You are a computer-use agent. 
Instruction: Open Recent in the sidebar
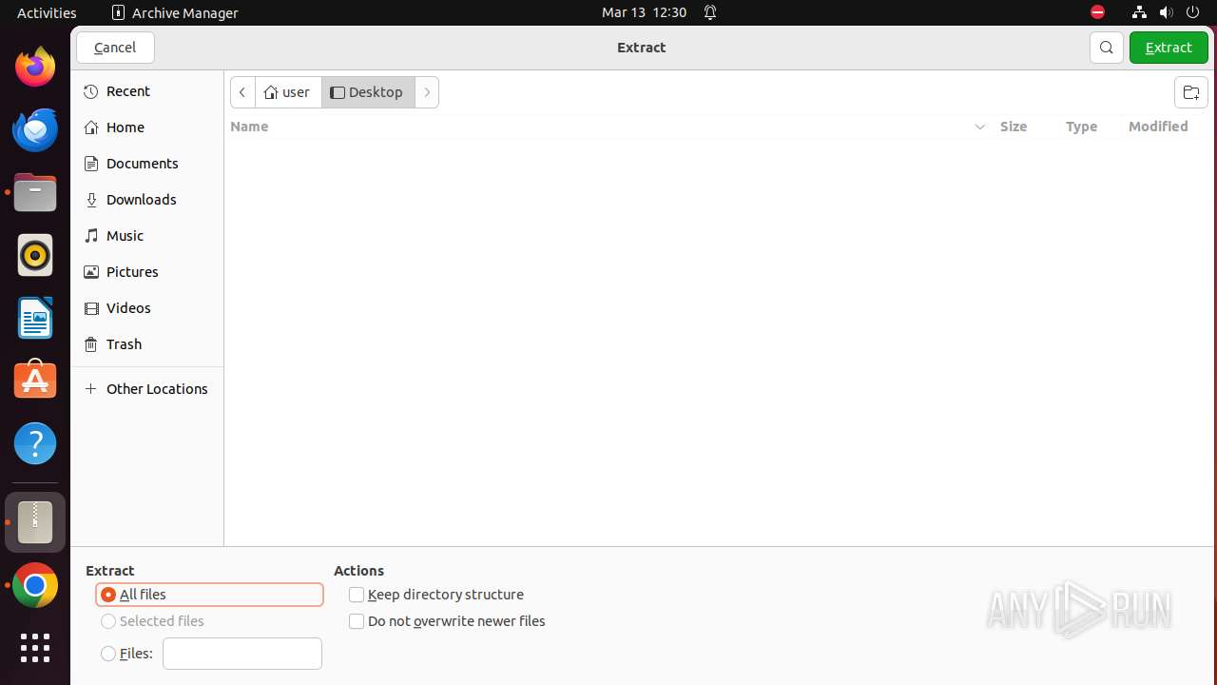(x=147, y=91)
